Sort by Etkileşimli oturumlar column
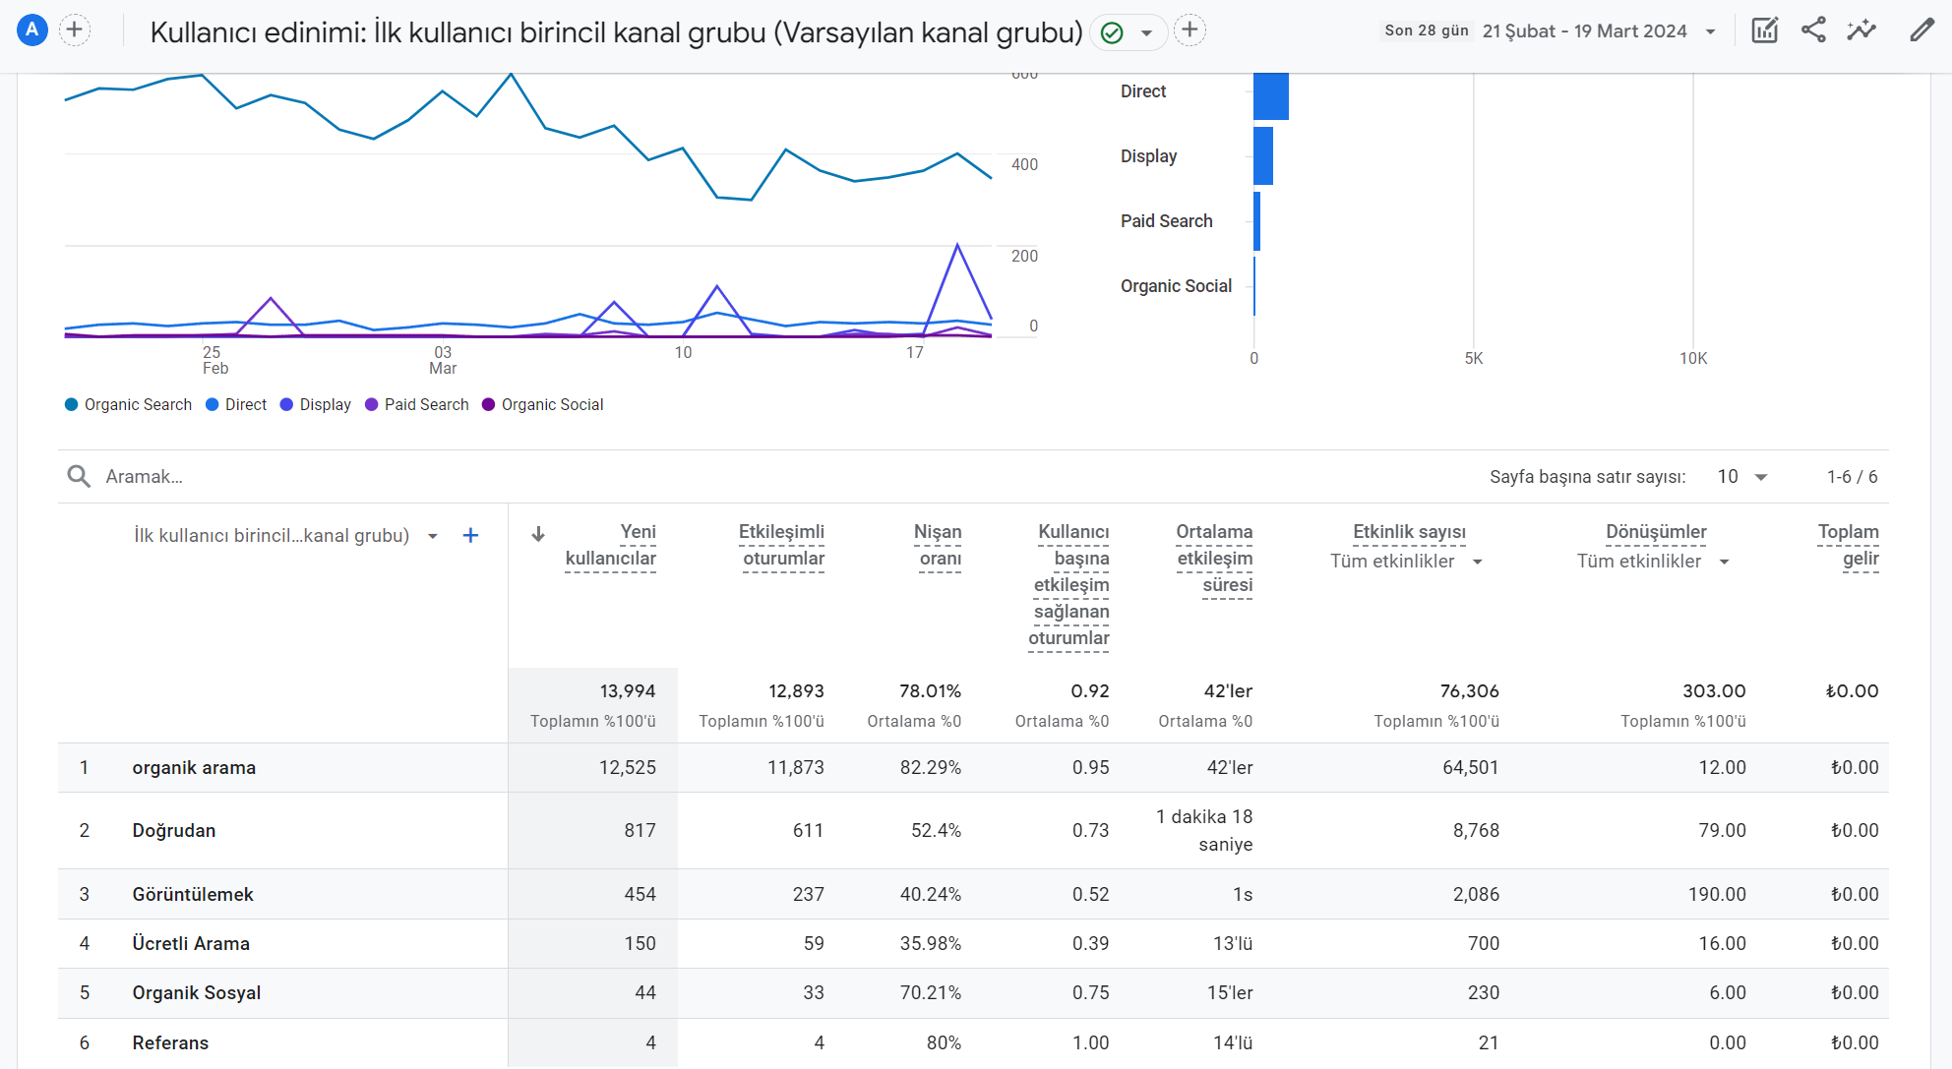 (x=782, y=545)
